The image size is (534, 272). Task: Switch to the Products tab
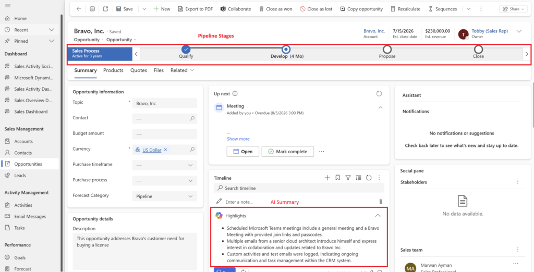[113, 70]
